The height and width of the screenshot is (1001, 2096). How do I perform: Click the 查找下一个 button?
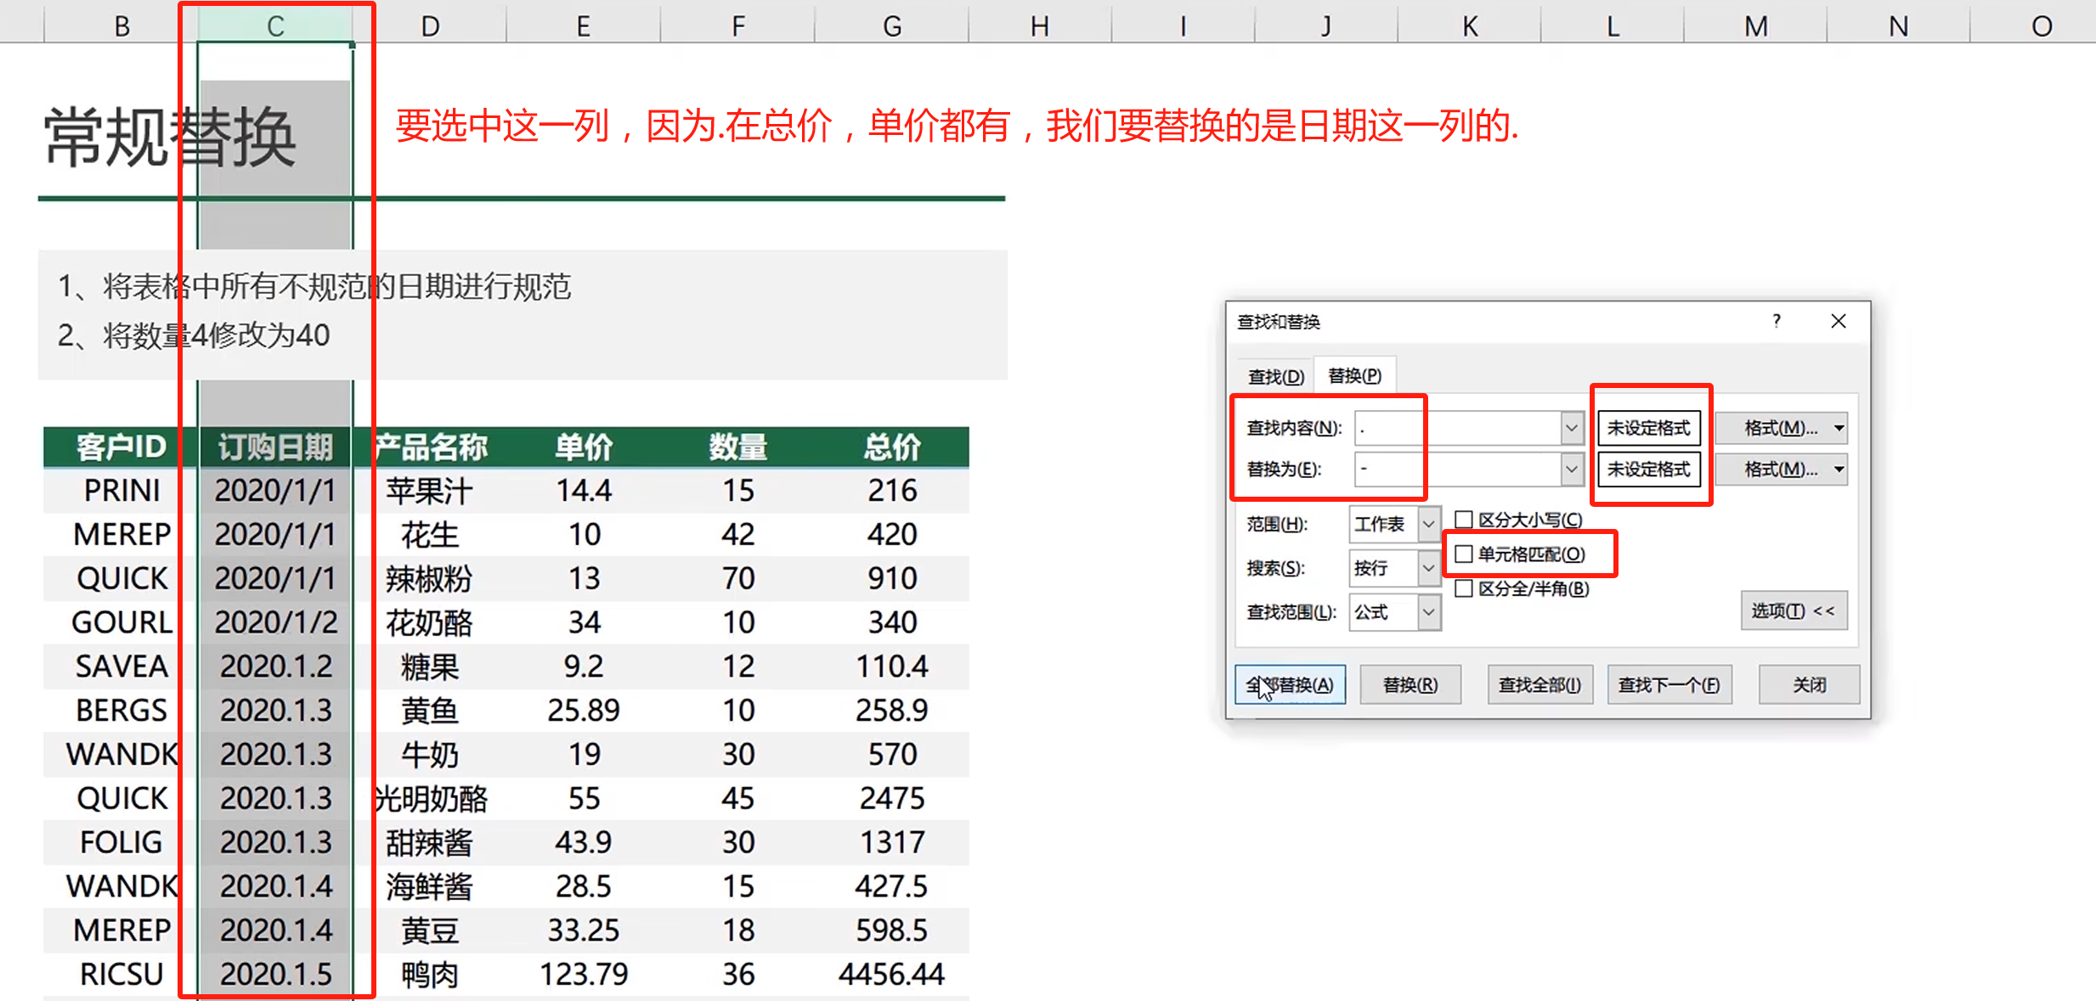point(1669,684)
